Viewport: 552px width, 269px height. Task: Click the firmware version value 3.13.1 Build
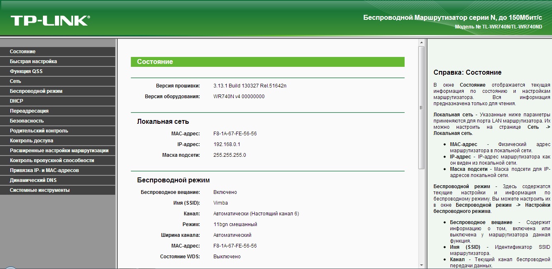pyautogui.click(x=250, y=86)
